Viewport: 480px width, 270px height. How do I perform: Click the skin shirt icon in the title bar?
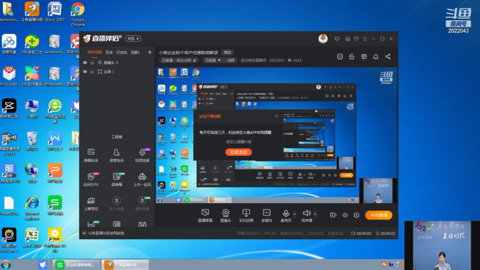click(356, 38)
